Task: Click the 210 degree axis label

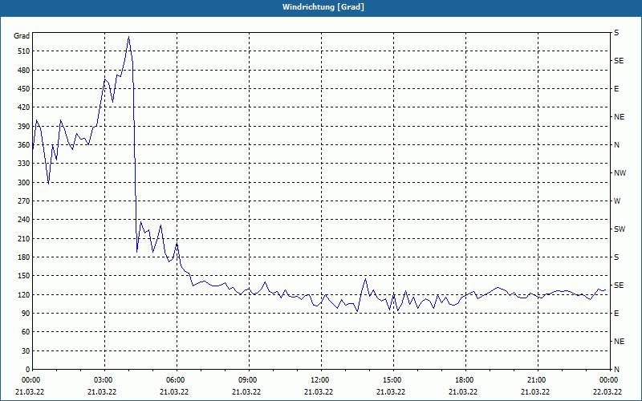Action: (x=24, y=238)
